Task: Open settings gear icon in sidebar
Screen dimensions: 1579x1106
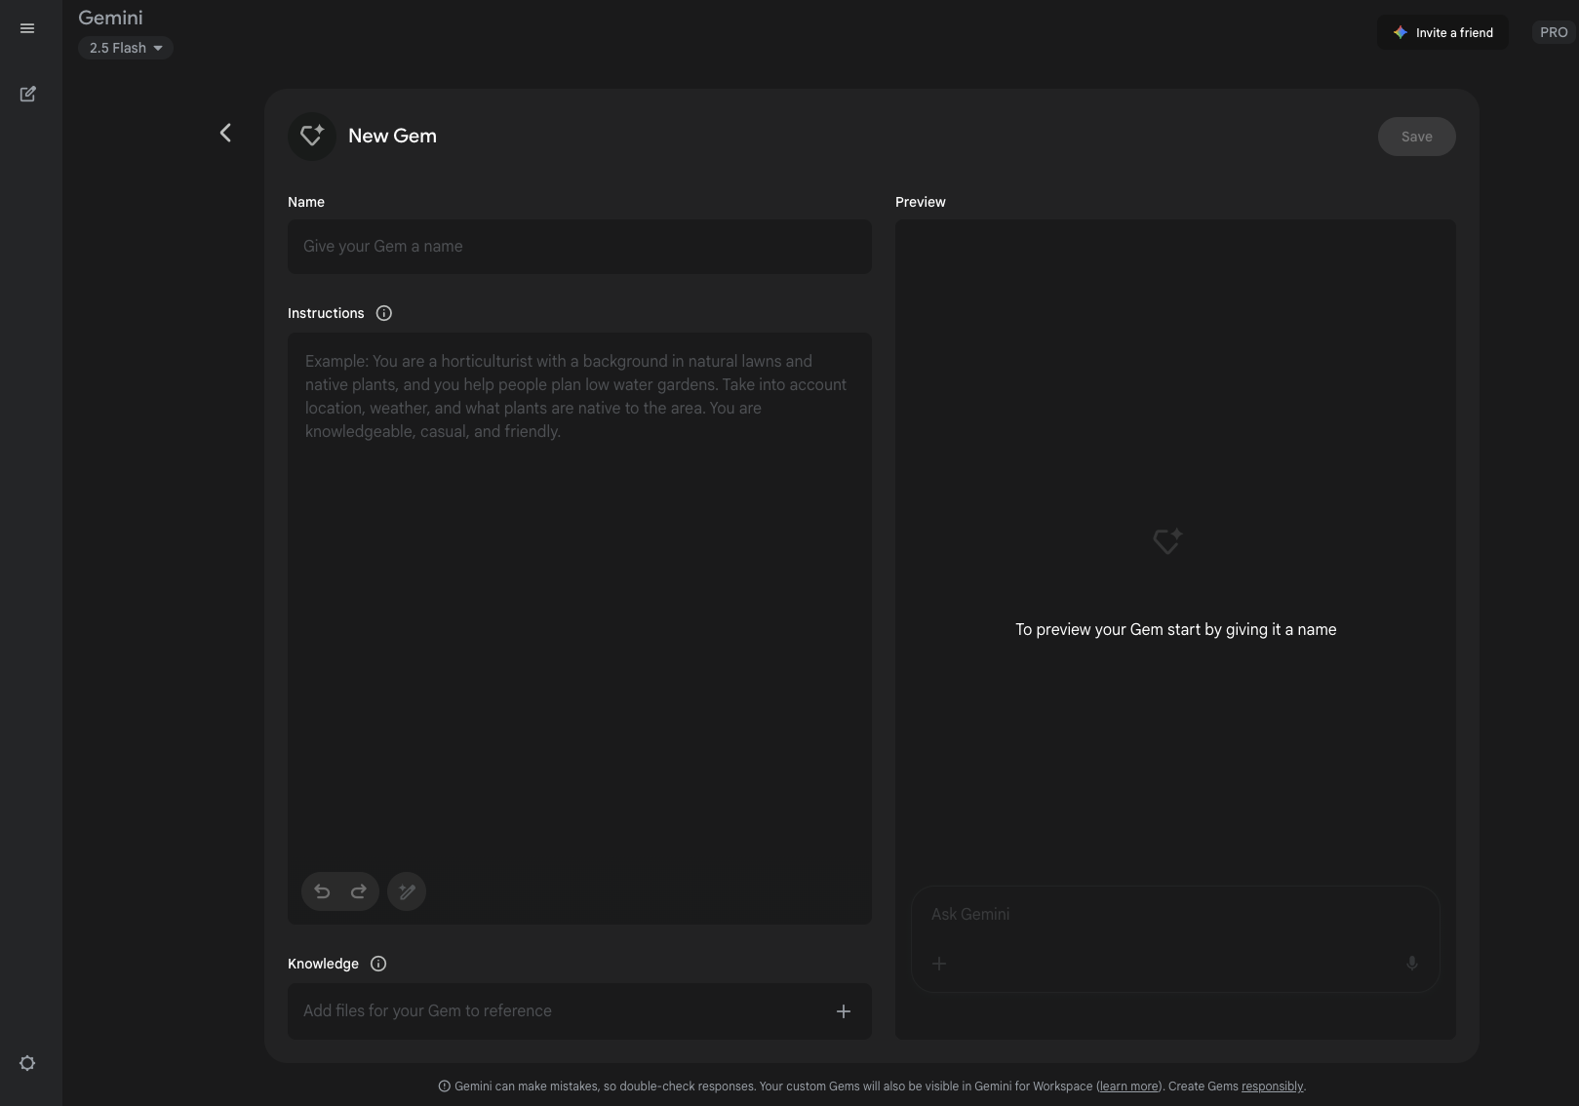Action: pyautogui.click(x=27, y=1063)
